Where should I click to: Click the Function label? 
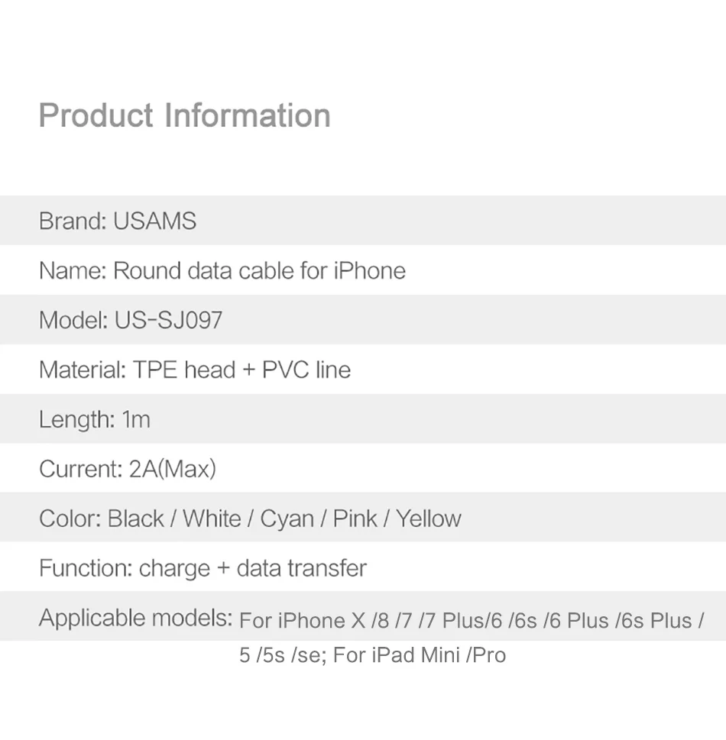point(85,569)
